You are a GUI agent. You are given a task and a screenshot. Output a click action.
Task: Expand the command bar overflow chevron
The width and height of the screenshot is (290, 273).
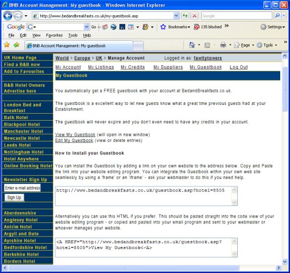(286, 42)
